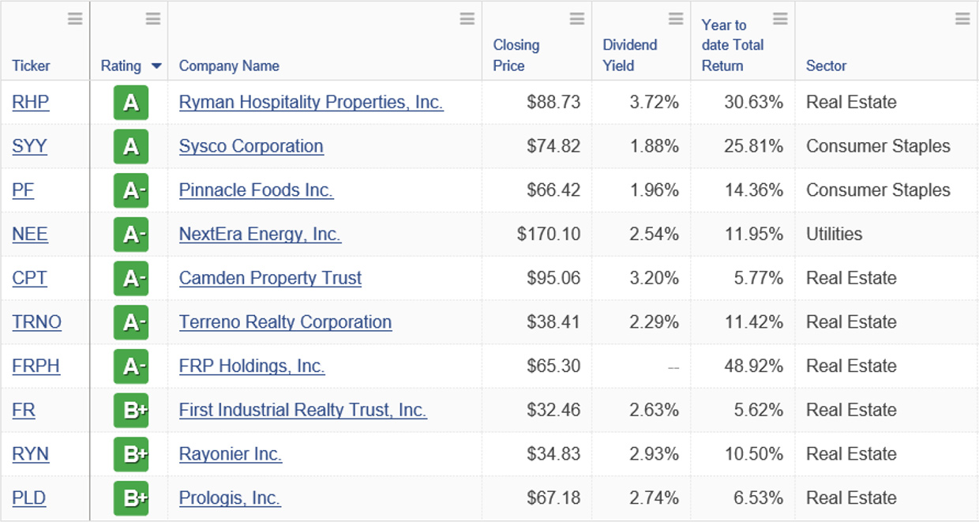Open the Rating column hamburger menu
The height and width of the screenshot is (522, 979).
click(153, 19)
